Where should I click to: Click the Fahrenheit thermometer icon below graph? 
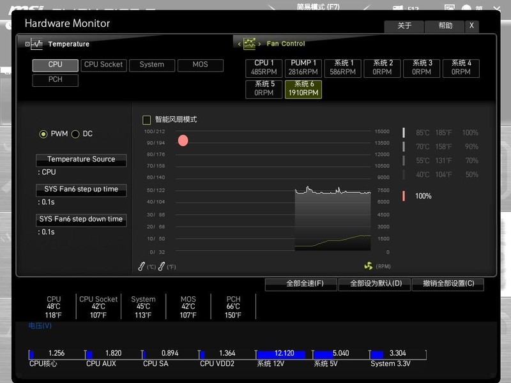[162, 266]
